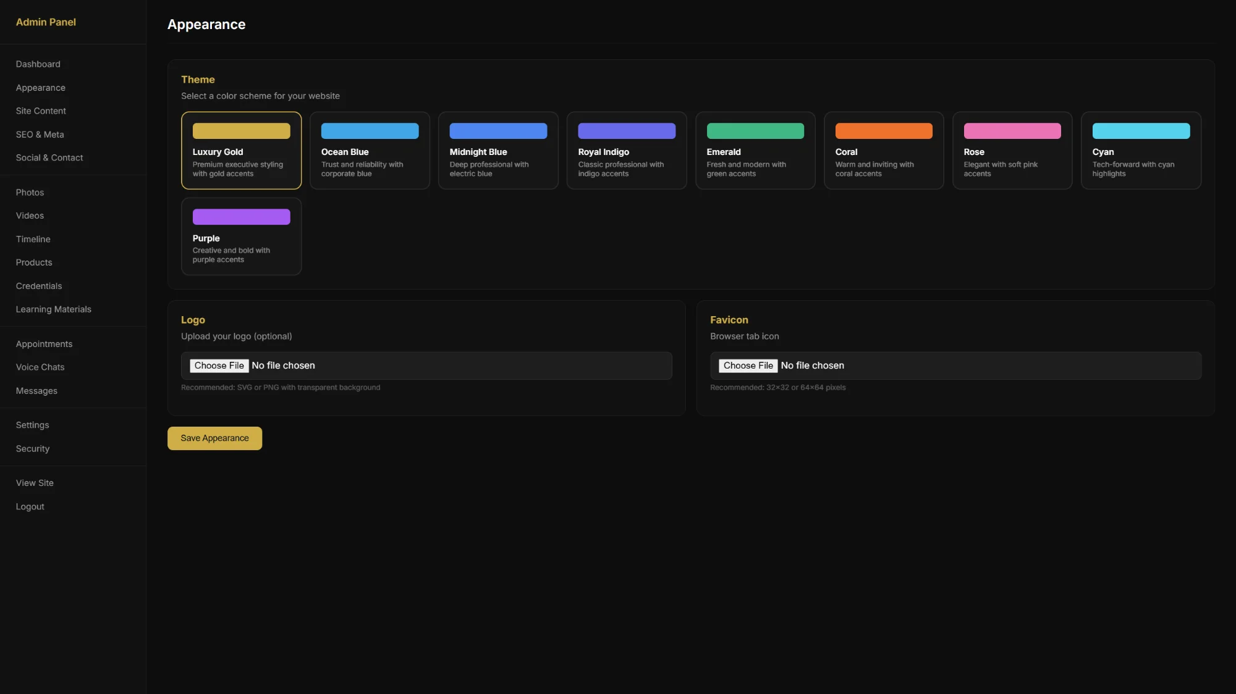
Task: Open the Security settings
Action: click(x=32, y=448)
